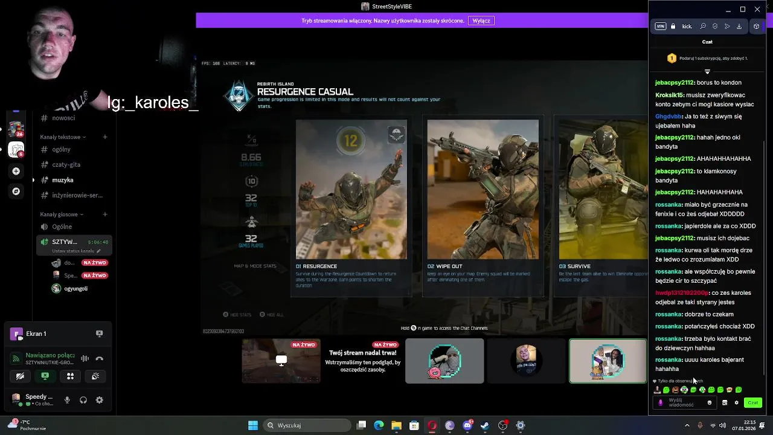Open Discord user settings gear
The width and height of the screenshot is (773, 435).
[100, 400]
